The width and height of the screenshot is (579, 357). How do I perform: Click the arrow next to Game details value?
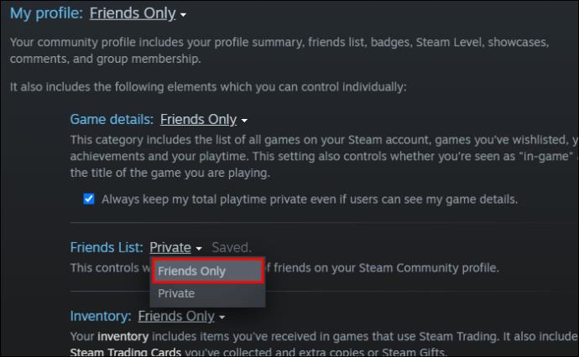pyautogui.click(x=244, y=121)
